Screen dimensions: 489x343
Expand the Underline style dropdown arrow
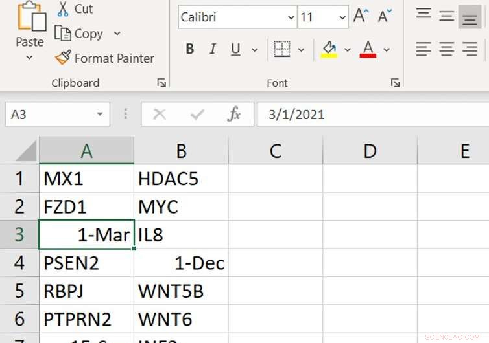(255, 49)
